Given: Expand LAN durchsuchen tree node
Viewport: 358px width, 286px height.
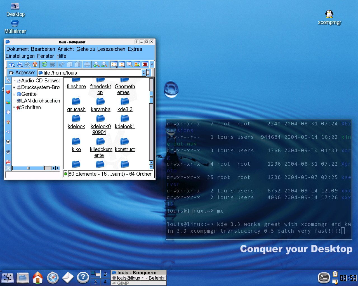Looking at the screenshot, I should pos(14,101).
